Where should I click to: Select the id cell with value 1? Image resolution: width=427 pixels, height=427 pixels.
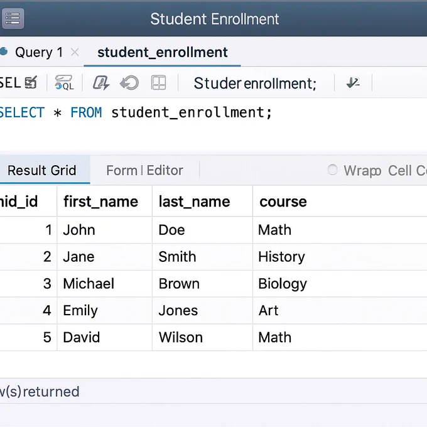(28, 230)
